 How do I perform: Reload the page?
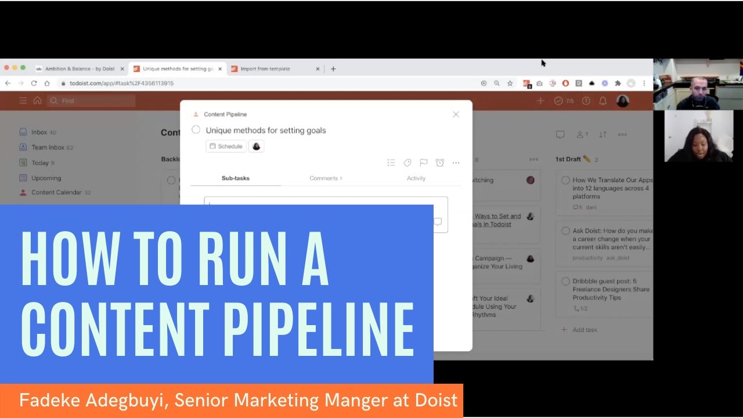(x=34, y=83)
